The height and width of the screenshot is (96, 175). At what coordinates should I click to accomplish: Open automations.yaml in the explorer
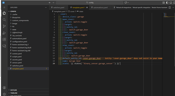(19, 39)
